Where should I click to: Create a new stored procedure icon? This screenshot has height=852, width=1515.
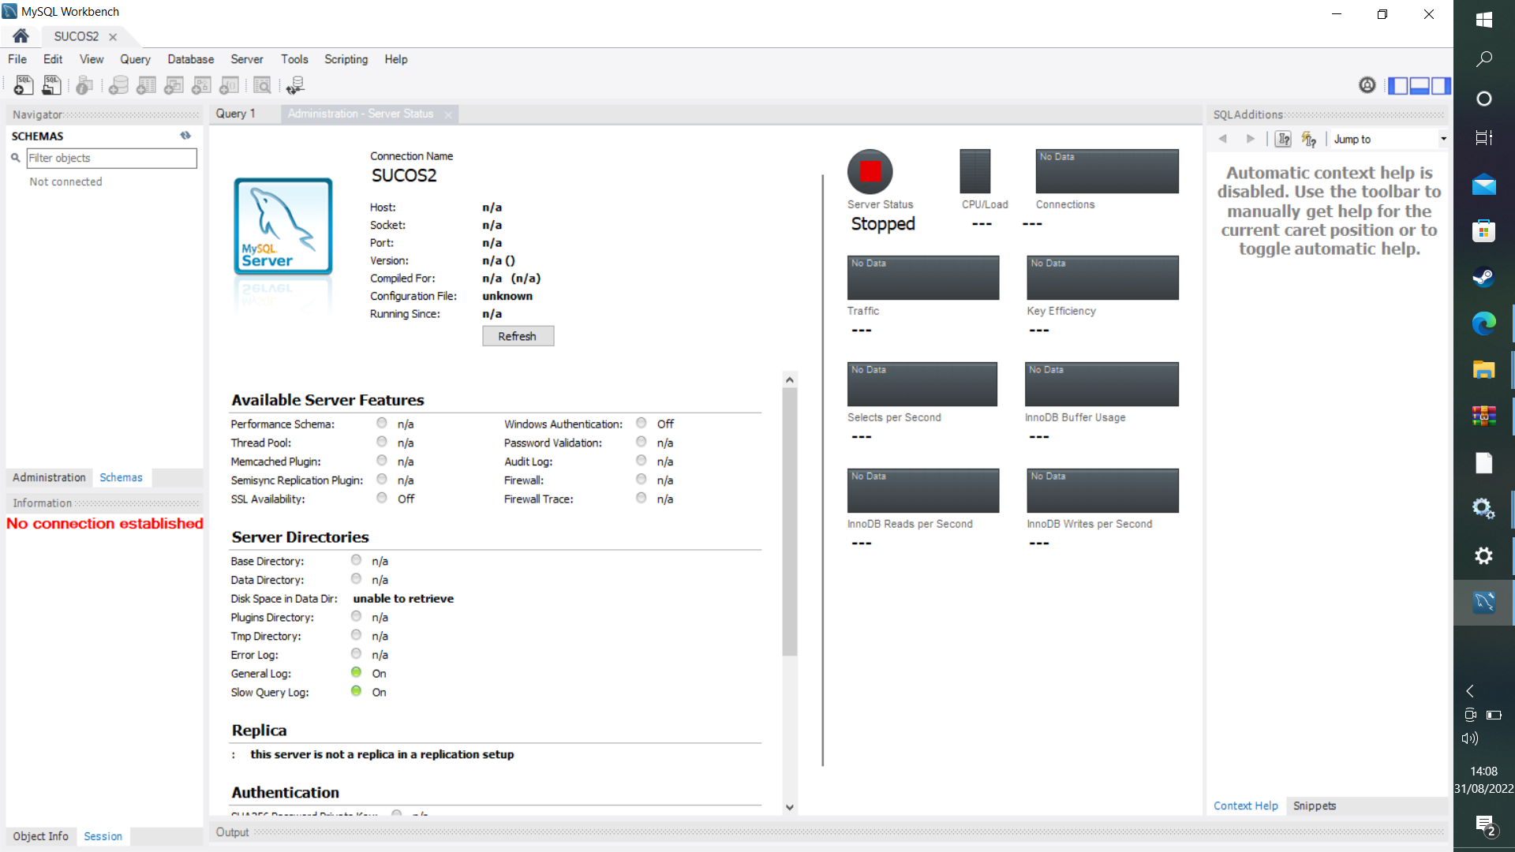(x=201, y=85)
